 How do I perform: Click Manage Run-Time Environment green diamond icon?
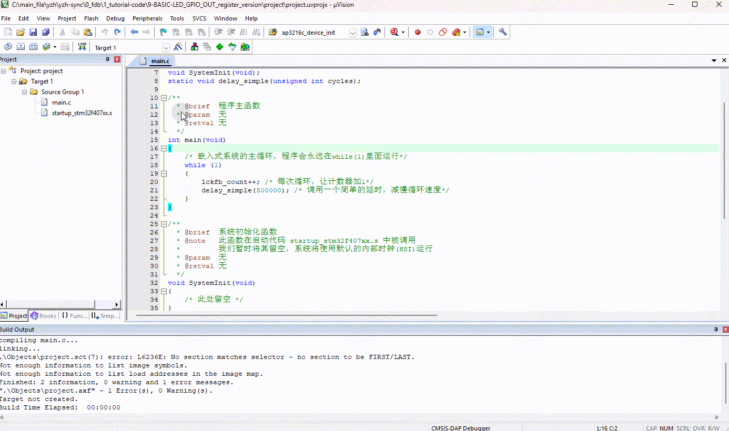click(x=220, y=47)
